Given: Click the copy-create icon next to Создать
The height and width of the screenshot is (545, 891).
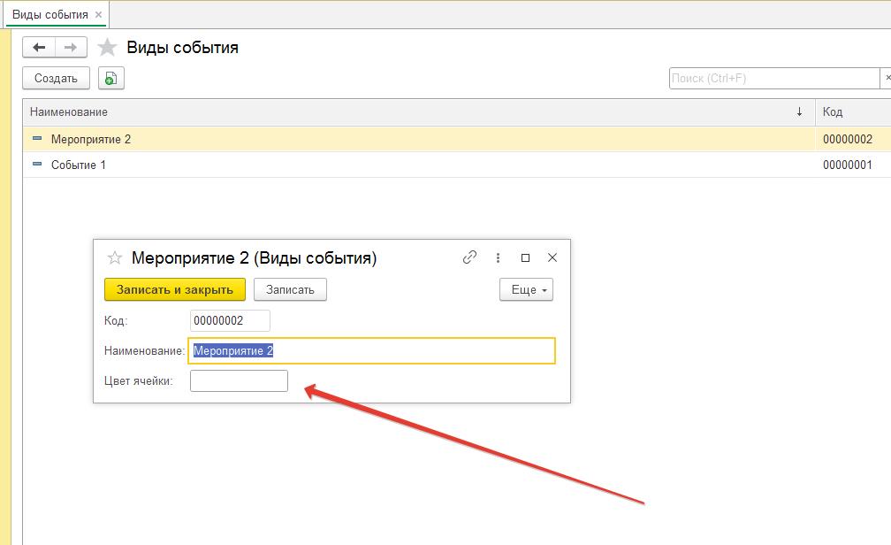Looking at the screenshot, I should [x=110, y=79].
